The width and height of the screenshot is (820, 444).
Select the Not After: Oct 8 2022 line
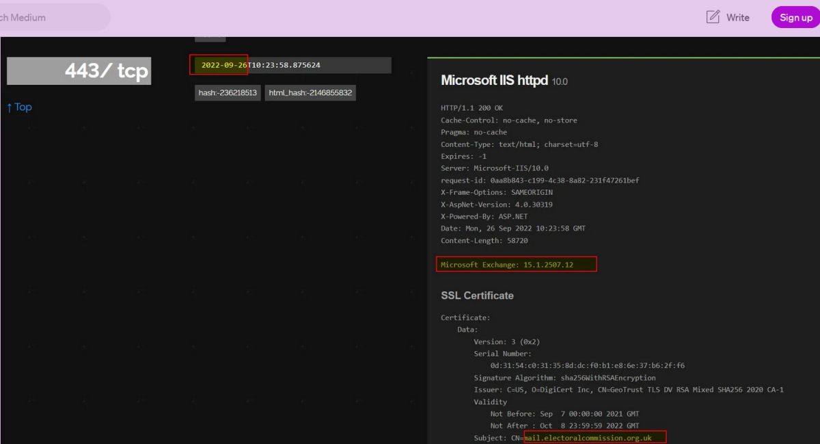pos(565,426)
